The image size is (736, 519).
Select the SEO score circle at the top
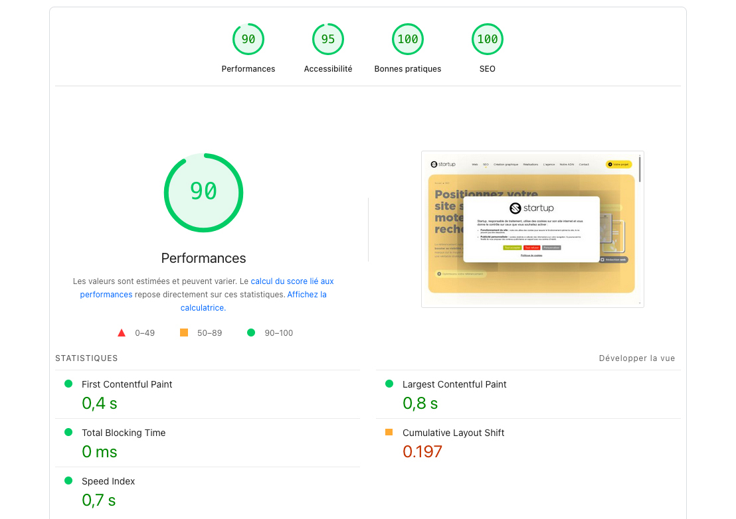[x=488, y=39]
